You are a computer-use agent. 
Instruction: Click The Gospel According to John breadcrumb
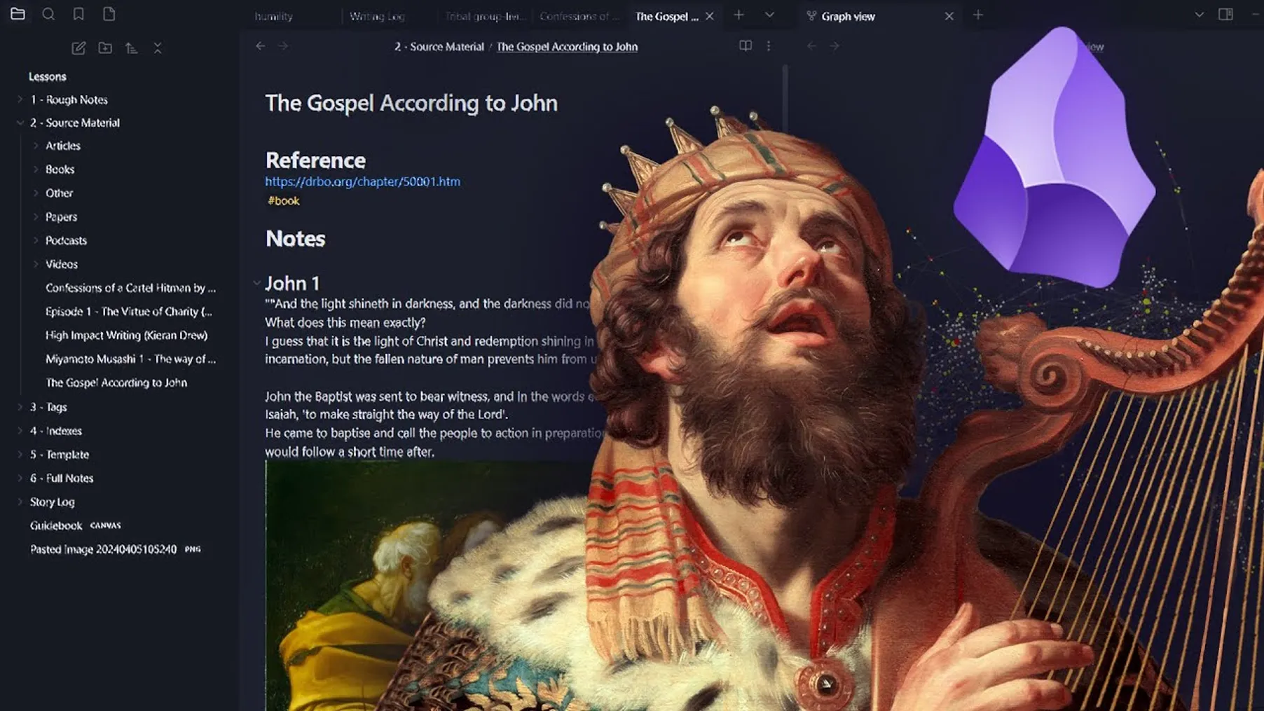click(567, 47)
